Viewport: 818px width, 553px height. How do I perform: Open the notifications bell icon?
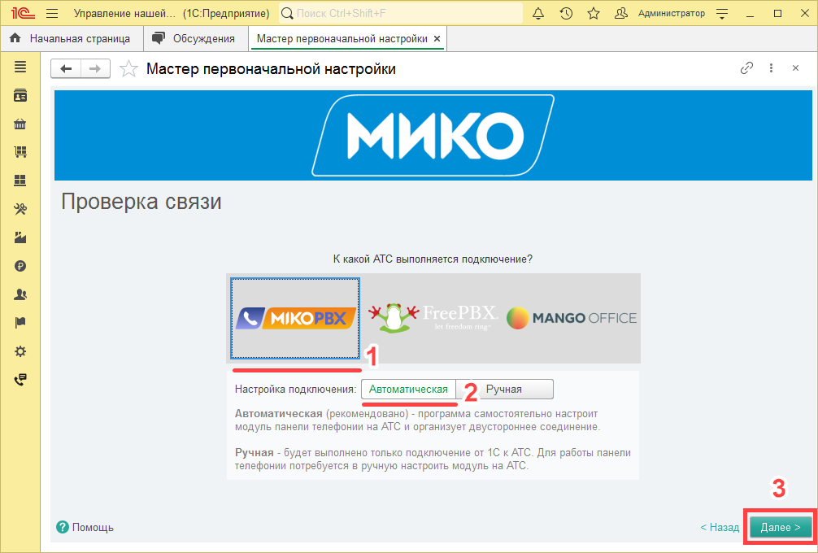click(x=537, y=12)
